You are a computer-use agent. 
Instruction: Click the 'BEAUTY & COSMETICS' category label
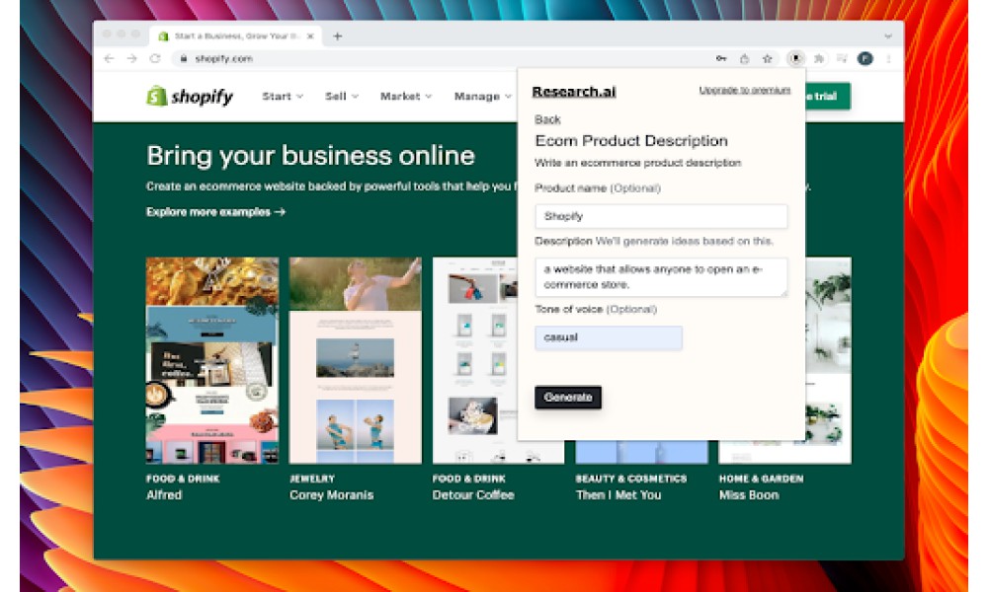630,479
